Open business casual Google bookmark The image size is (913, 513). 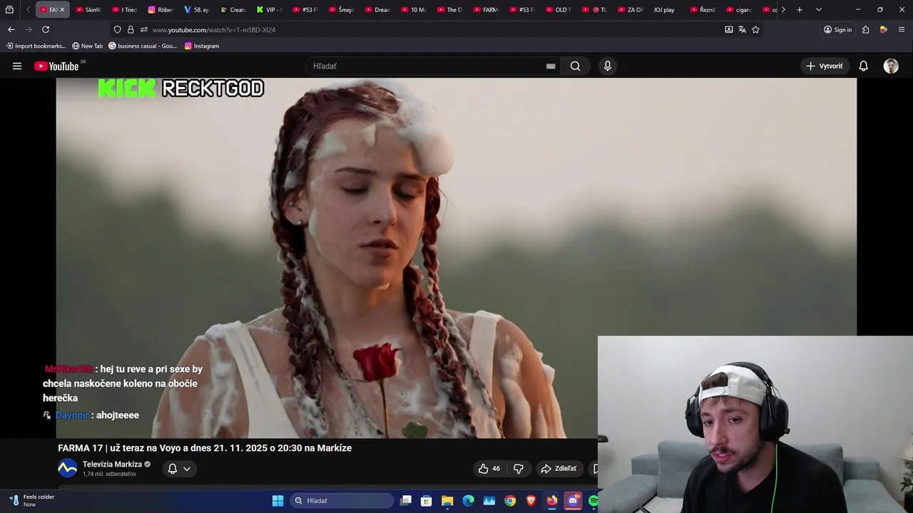(x=142, y=46)
